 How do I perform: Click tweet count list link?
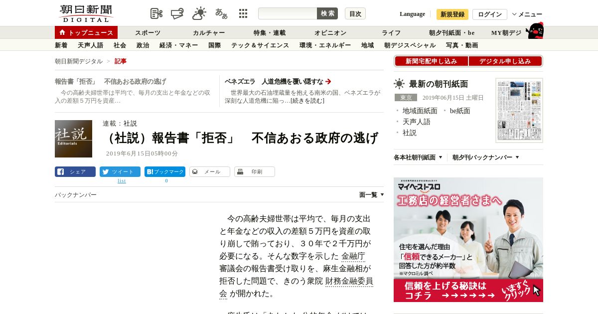pos(122,181)
